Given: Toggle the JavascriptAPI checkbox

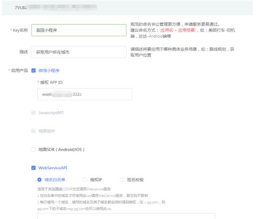Looking at the screenshot, I should tap(33, 113).
